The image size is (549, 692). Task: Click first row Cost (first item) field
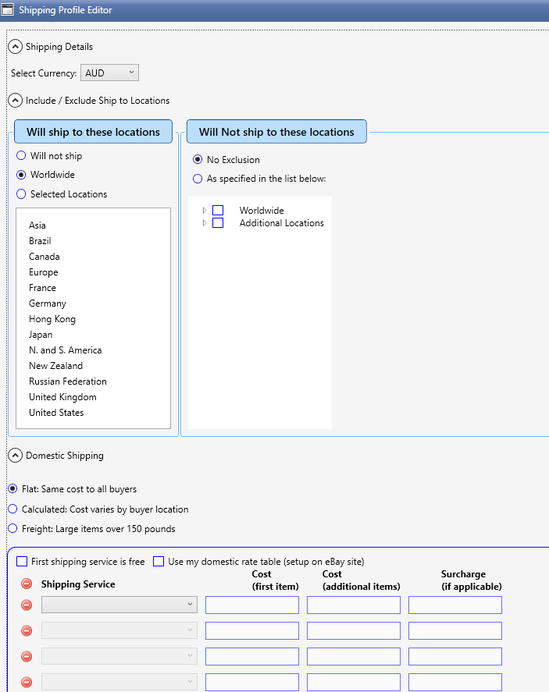pos(252,605)
